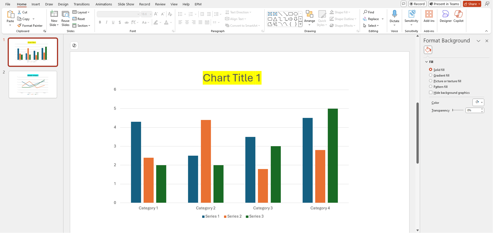Viewport: 493px width, 233px height.
Task: Select Pattern fill radio button
Action: coord(431,87)
